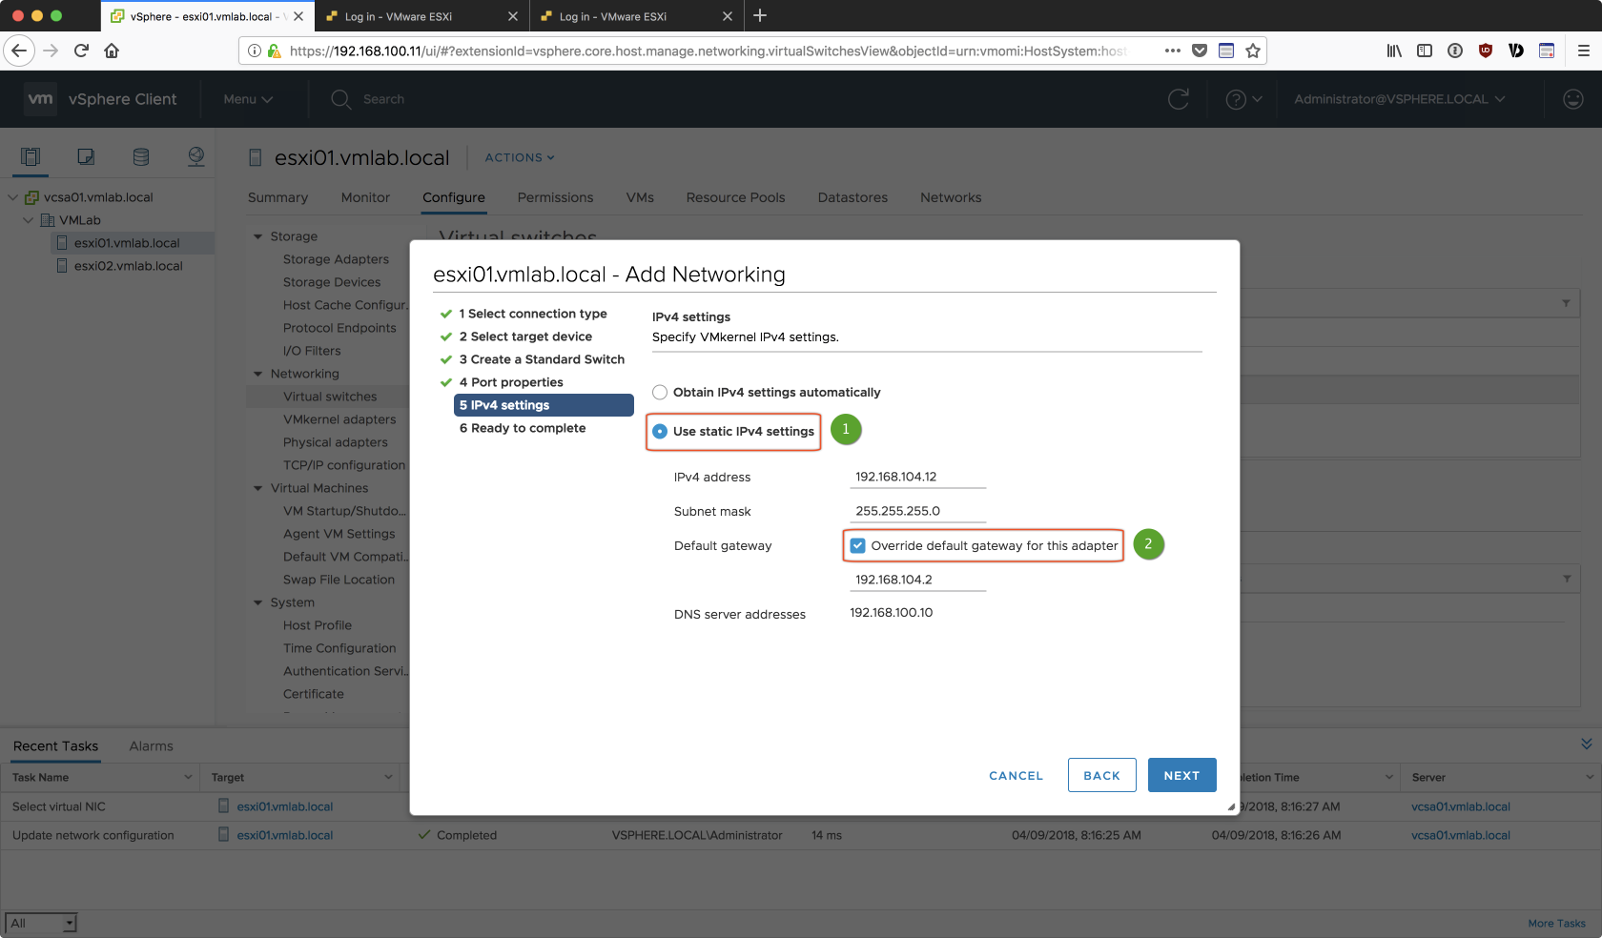
Task: Select Use static IPv4 settings option
Action: [660, 432]
